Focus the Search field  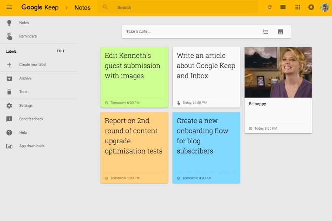click(x=178, y=7)
